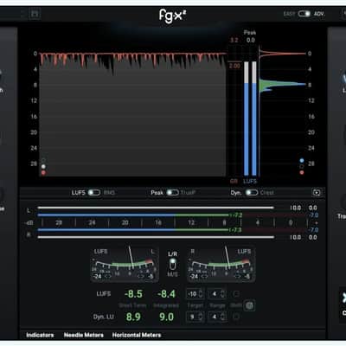Open the Needle Meters tab
Viewport: 346px width, 346px height.
[x=84, y=335]
